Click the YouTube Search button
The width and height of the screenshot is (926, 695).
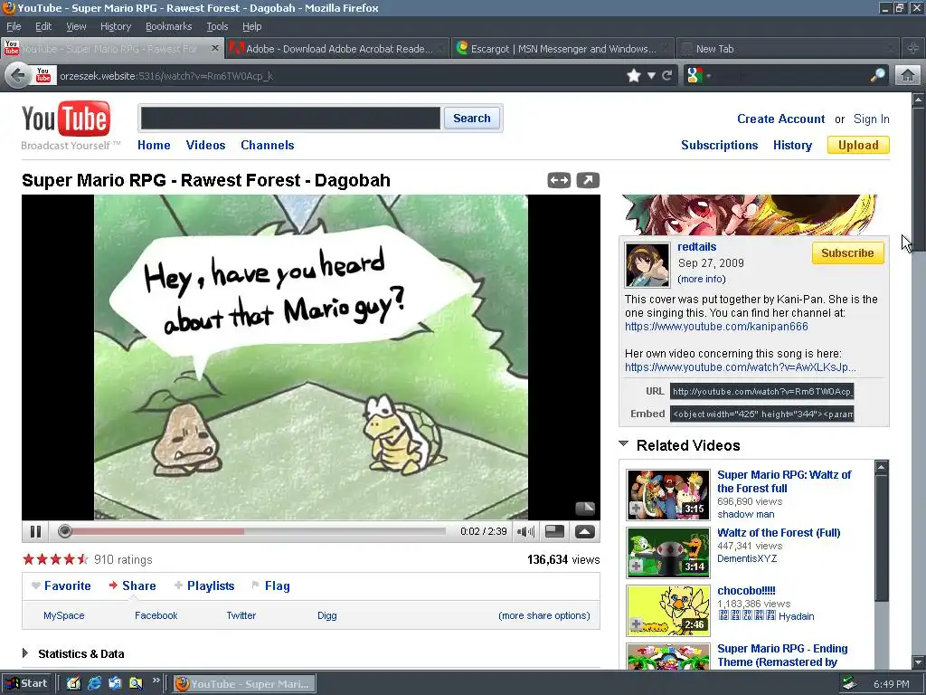(x=471, y=119)
